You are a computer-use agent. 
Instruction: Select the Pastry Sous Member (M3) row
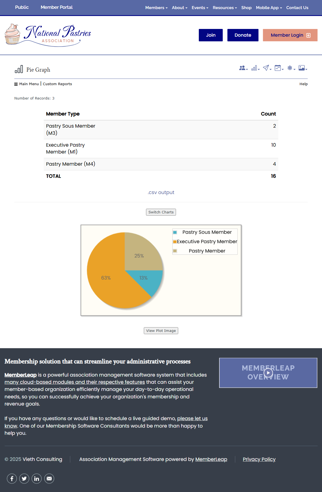tap(161, 130)
